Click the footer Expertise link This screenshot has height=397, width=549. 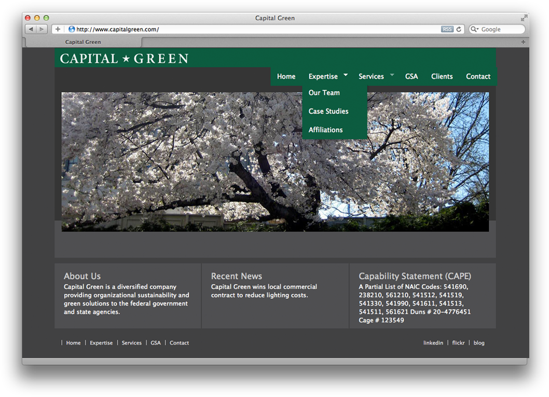click(101, 343)
